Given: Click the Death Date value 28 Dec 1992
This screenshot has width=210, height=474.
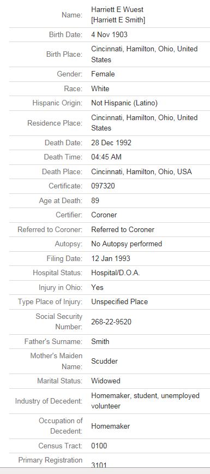Looking at the screenshot, I should pos(111,143).
